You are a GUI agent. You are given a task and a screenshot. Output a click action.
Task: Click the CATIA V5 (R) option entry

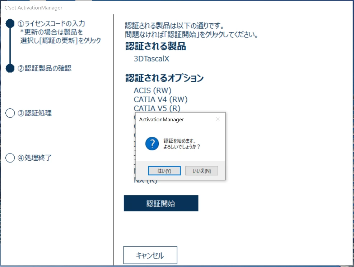coord(157,108)
